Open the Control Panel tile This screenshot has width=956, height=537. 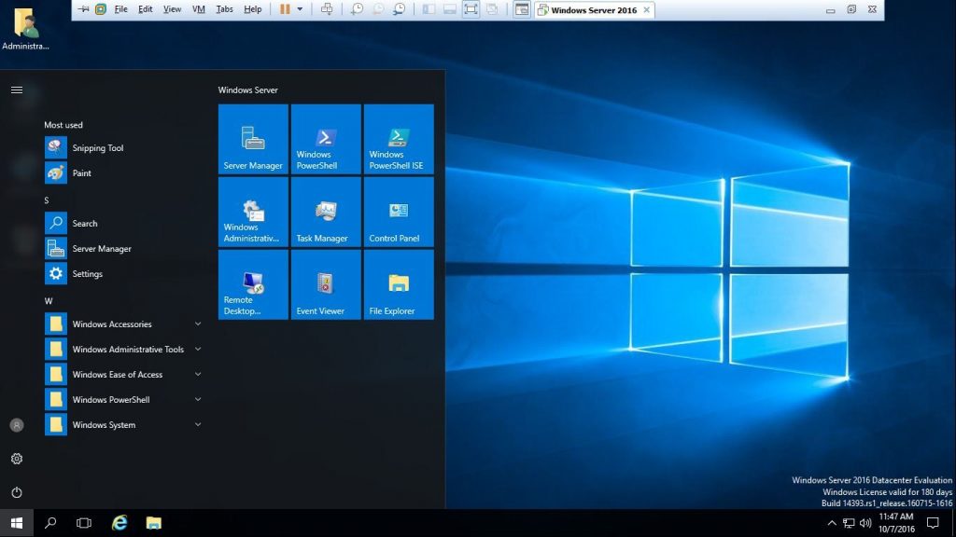point(398,212)
